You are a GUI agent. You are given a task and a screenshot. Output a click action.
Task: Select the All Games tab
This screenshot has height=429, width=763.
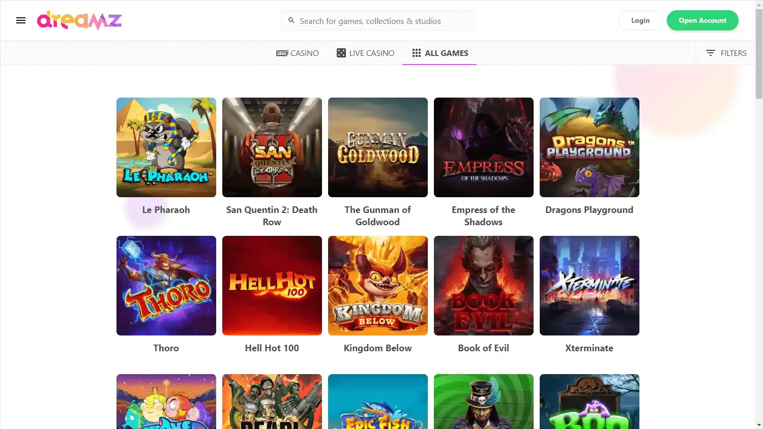pos(440,53)
